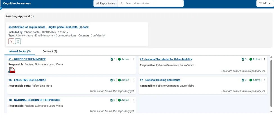
Task: Open the three-dot menu for Office of the Minister
Action: pos(133,59)
